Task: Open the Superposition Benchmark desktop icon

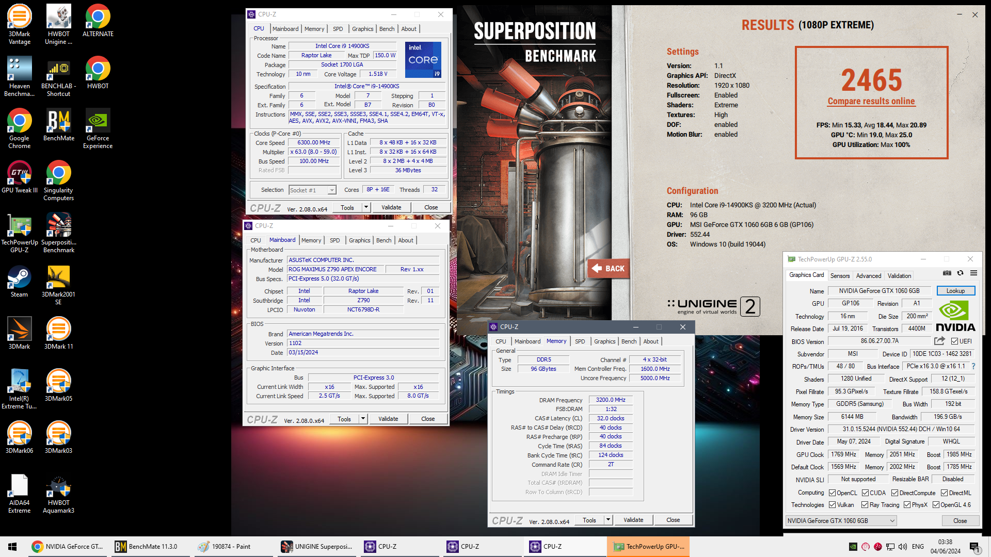Action: tap(58, 233)
